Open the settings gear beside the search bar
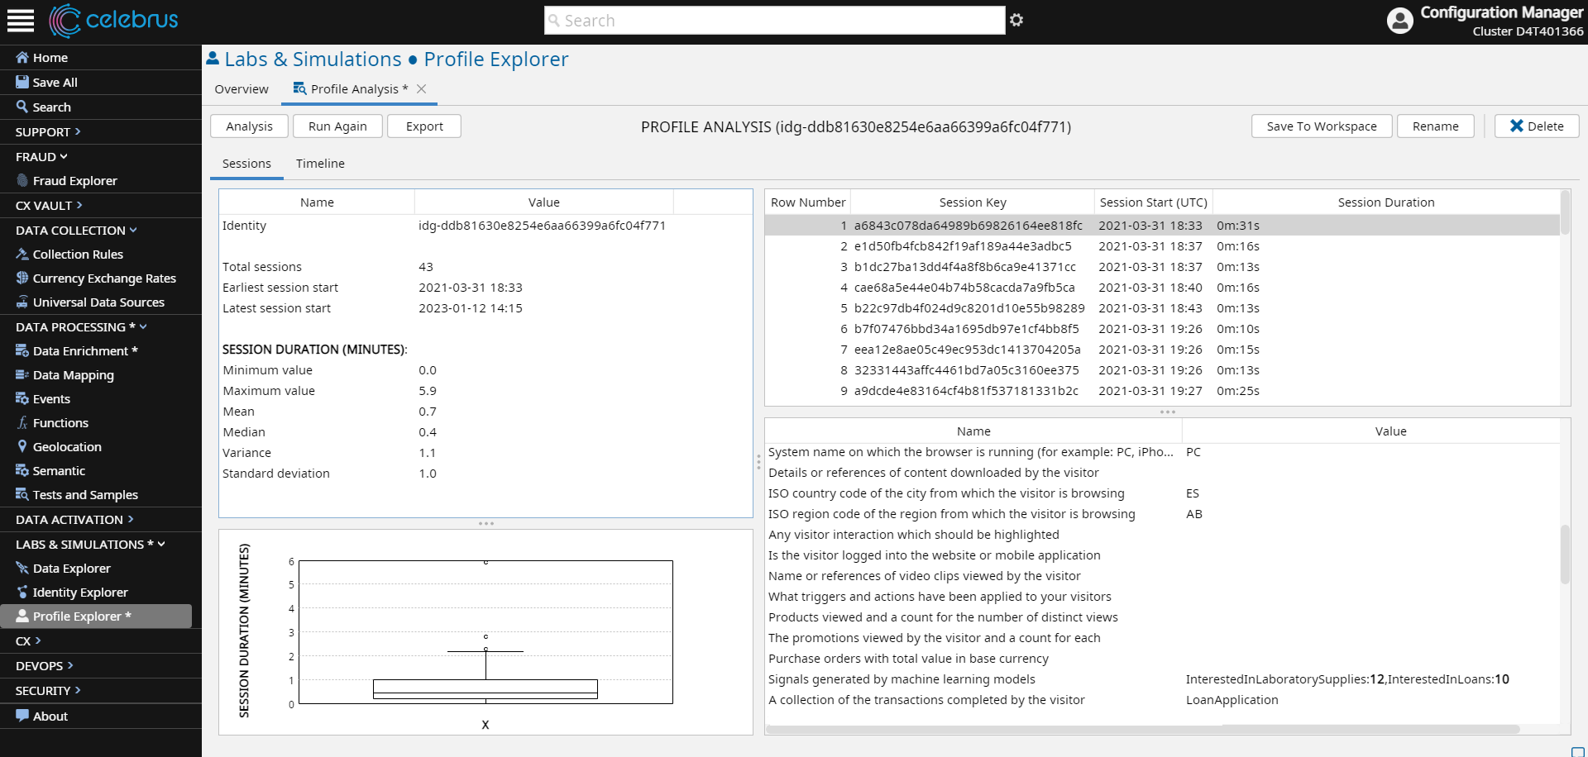Viewport: 1588px width, 757px height. [1016, 19]
